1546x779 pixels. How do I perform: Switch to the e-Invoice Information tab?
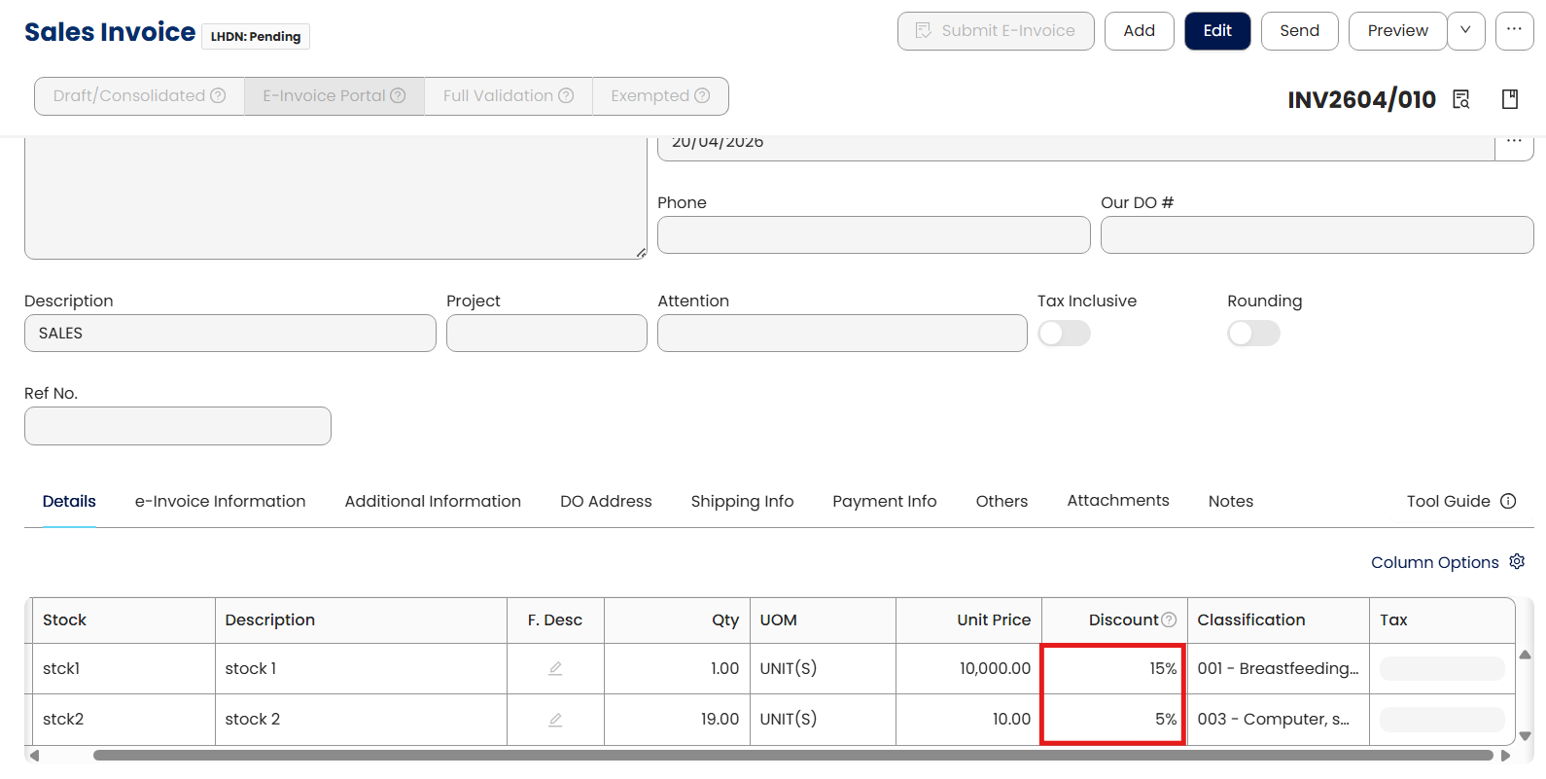[220, 502]
